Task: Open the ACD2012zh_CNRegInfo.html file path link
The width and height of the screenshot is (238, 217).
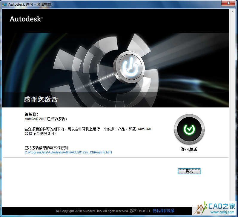Action: point(68,152)
